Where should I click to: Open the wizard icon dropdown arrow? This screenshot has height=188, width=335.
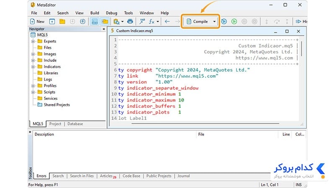pos(122,22)
